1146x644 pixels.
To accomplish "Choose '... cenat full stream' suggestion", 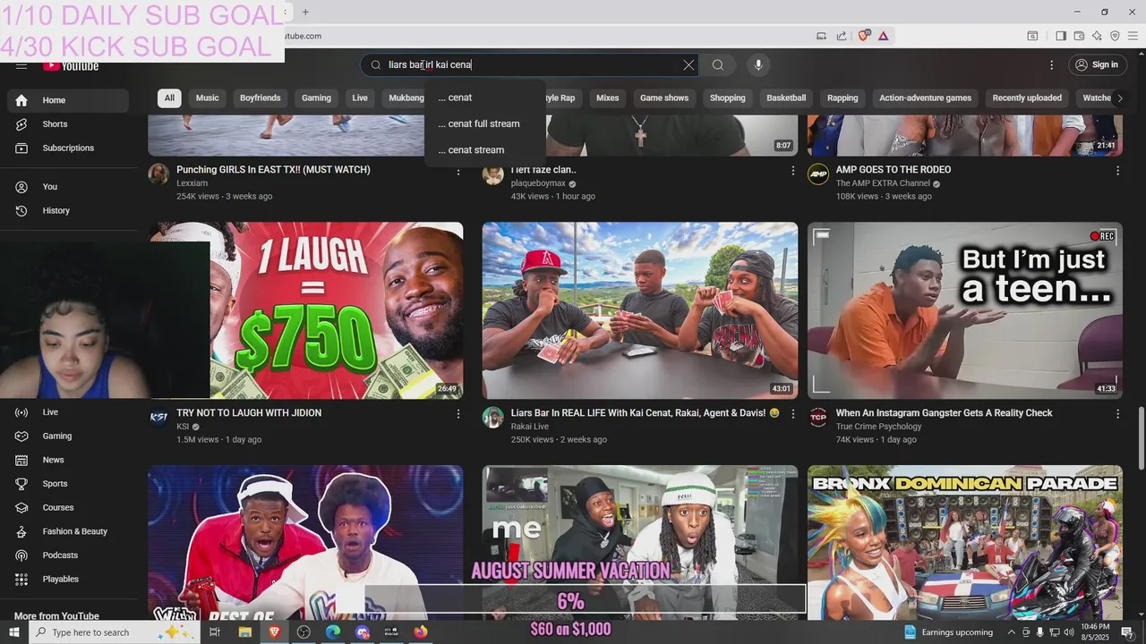I will coord(484,123).
